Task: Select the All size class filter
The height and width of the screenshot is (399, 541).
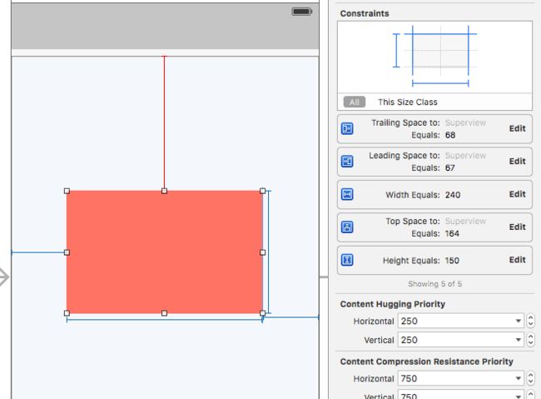Action: (x=355, y=102)
